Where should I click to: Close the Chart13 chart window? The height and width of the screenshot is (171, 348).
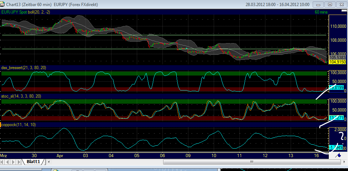tap(341, 4)
